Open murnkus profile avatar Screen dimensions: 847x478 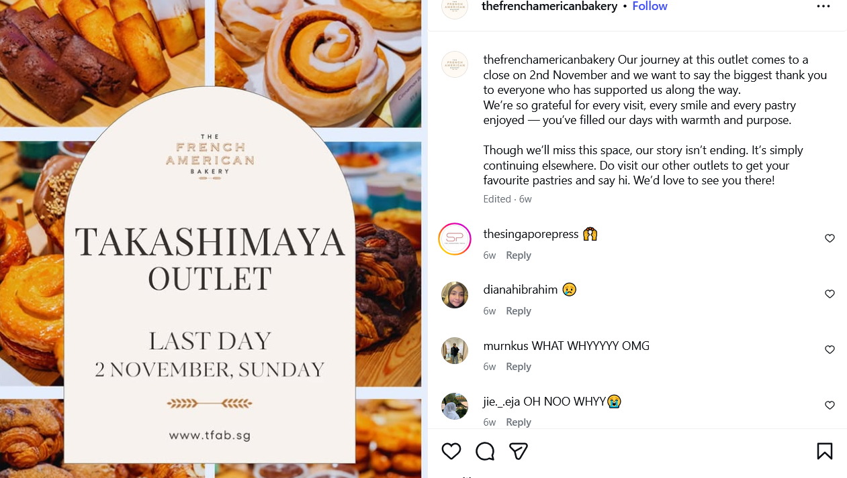455,351
